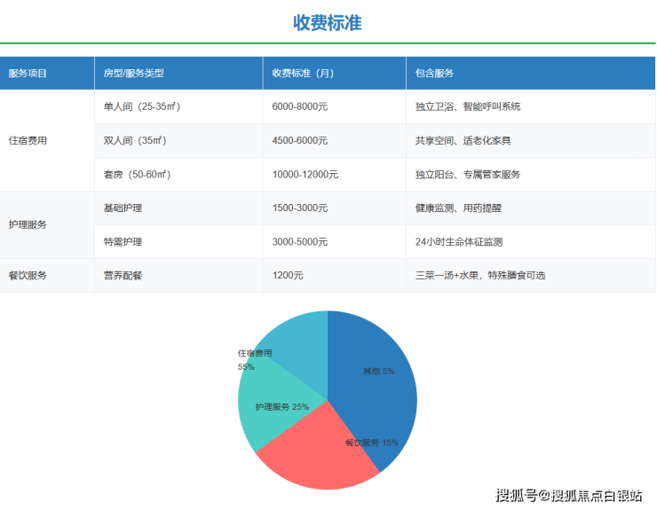Select the 收费标准（月）column header

304,74
